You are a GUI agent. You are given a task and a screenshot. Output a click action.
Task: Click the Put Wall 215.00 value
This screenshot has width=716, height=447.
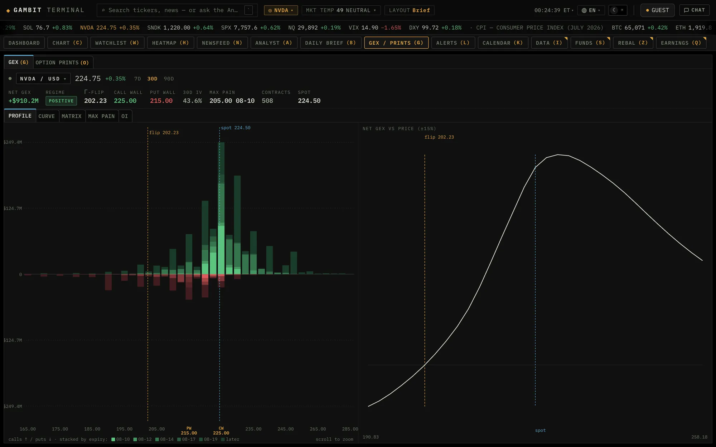tap(161, 101)
